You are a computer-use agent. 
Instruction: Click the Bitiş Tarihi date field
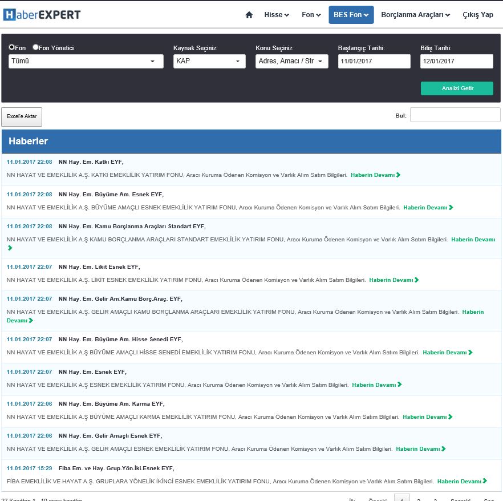click(456, 61)
